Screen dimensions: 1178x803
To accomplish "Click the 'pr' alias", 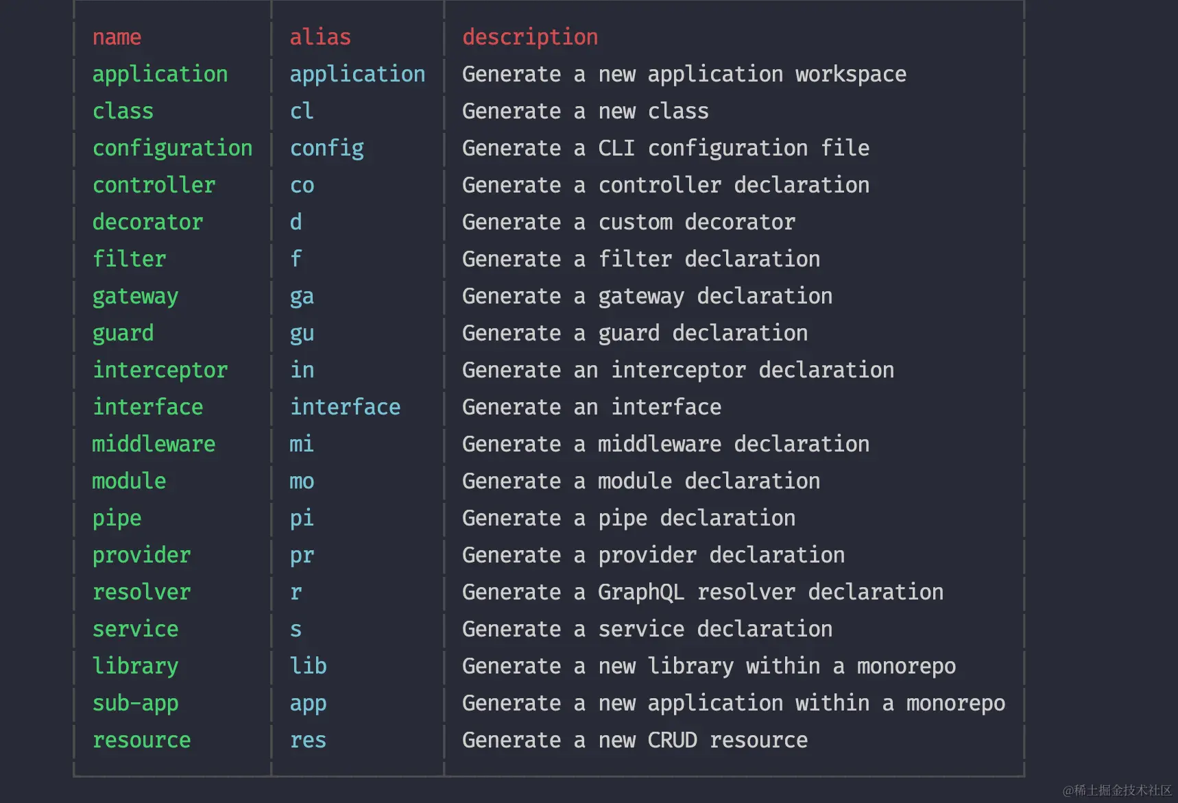I will 302,556.
